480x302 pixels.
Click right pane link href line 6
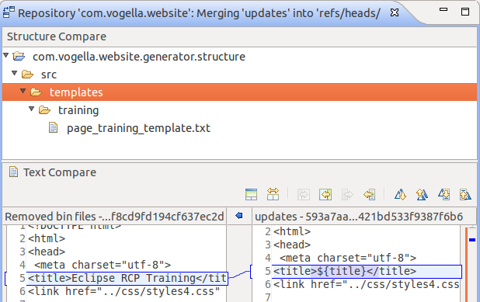coord(366,284)
